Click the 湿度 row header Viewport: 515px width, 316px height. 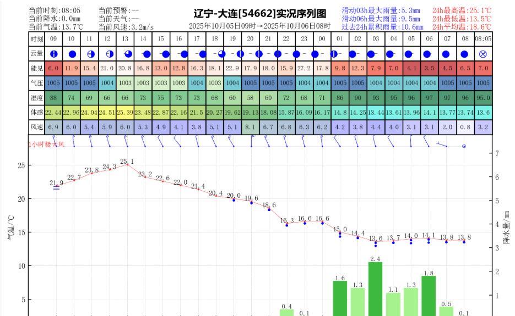(x=37, y=98)
